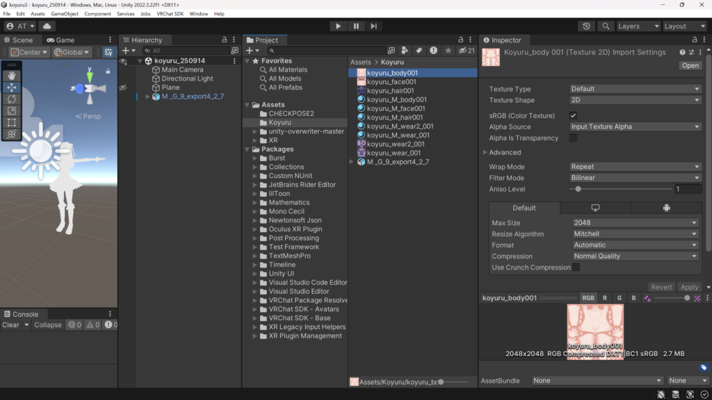Screen dimensions: 712x400
Task: Click the global search magnifier icon
Action: (606, 26)
